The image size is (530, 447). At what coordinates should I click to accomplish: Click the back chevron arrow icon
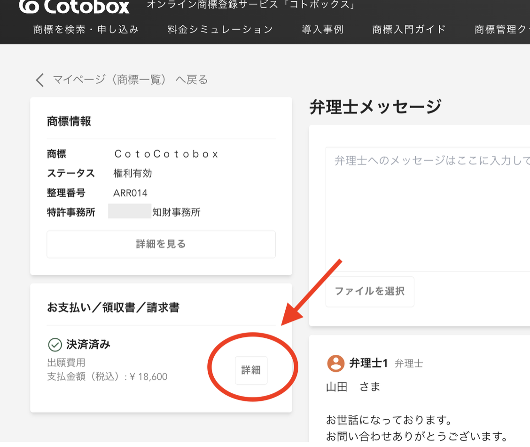tap(40, 80)
